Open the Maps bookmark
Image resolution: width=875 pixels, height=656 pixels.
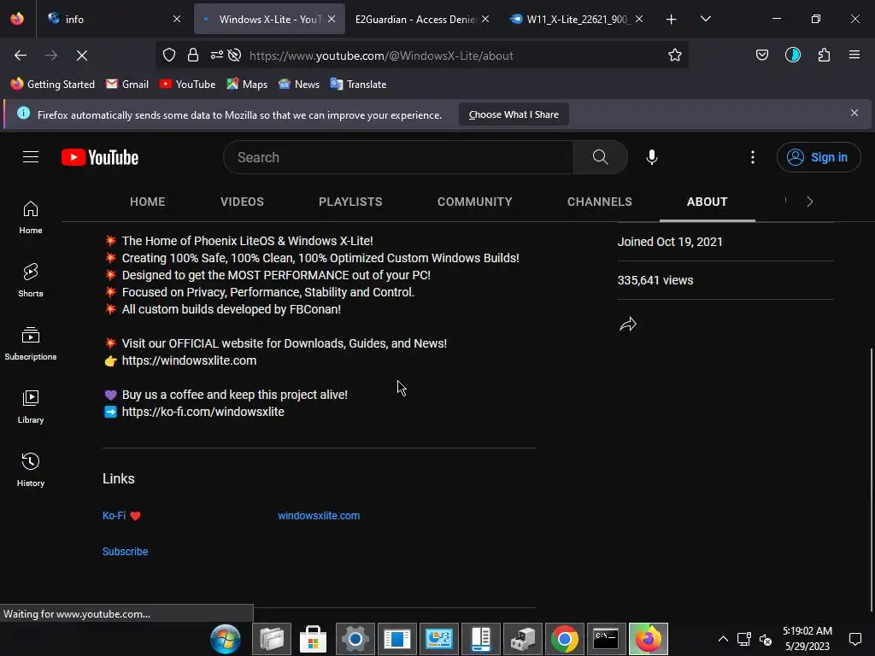tap(247, 85)
